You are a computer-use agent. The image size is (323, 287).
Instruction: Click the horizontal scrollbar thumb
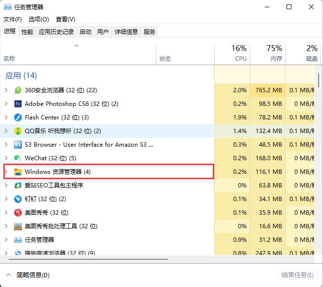[x=88, y=259]
